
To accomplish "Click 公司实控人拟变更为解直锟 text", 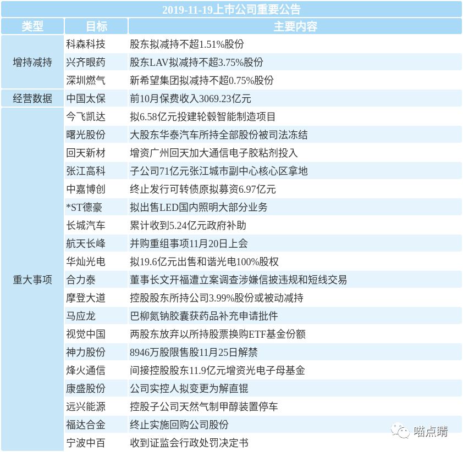I will (189, 389).
